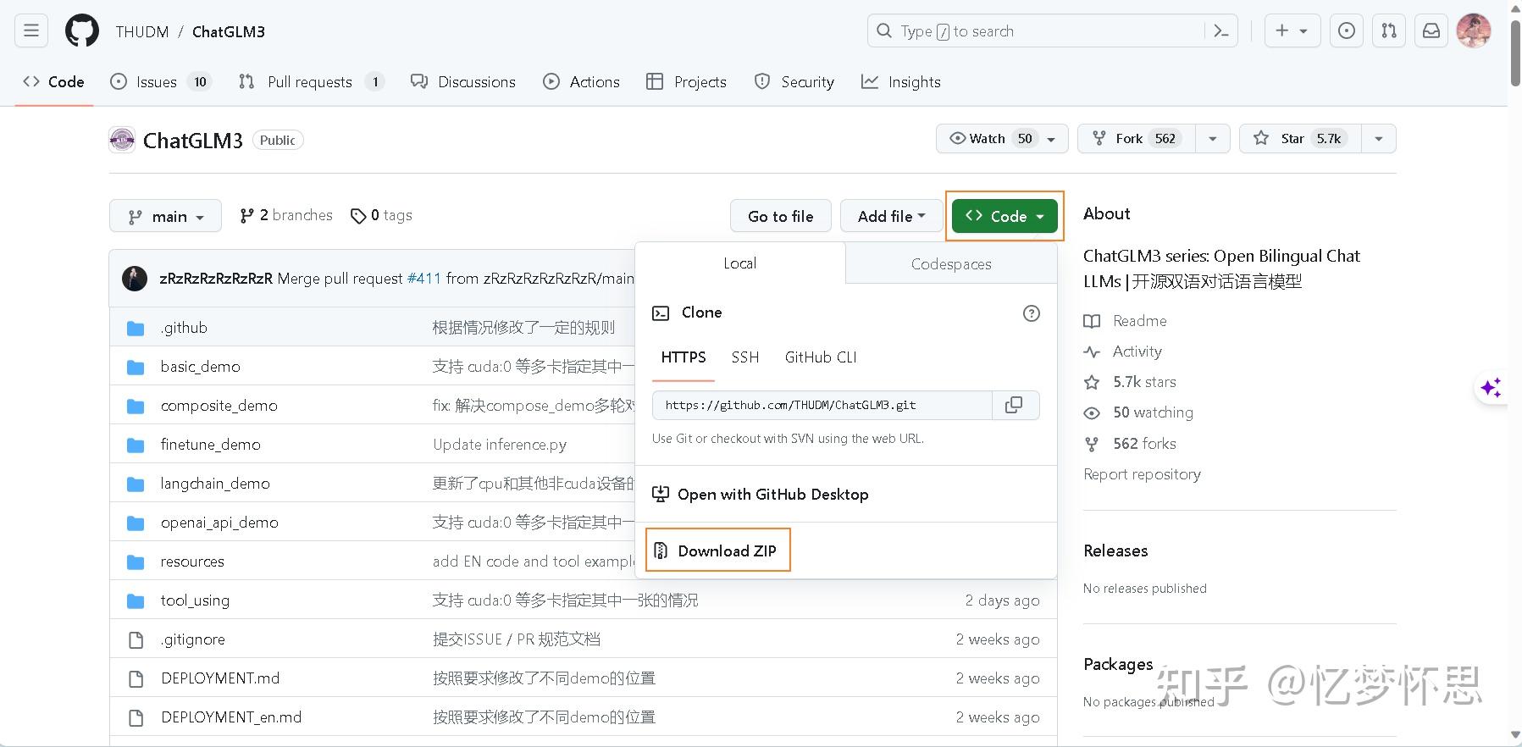This screenshot has width=1522, height=747.
Task: Click Open with GitHub Desktop
Action: click(761, 495)
